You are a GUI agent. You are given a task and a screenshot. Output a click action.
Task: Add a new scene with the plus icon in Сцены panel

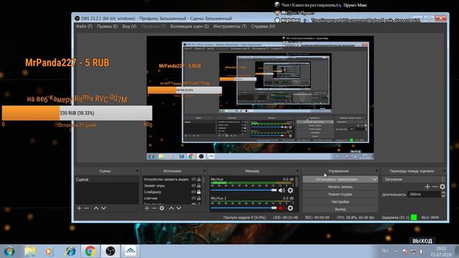79,209
